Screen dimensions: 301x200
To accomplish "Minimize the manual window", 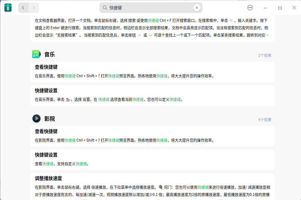I will click(265, 8).
